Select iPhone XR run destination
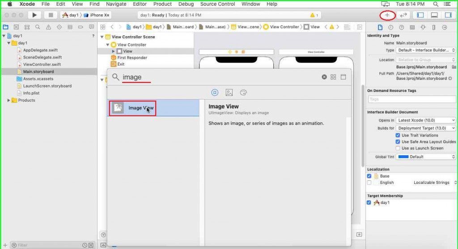458x249 pixels. coord(97,15)
